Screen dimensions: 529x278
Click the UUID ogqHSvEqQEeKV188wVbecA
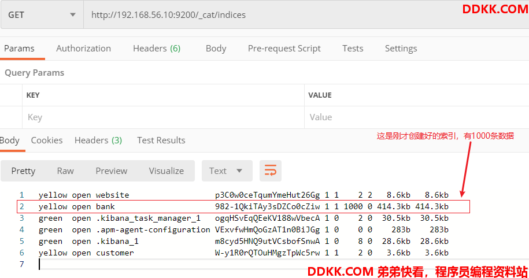[267, 218]
